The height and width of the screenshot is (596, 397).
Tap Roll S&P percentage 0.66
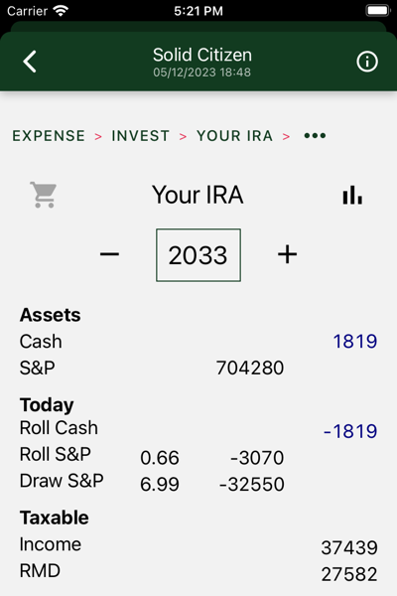pos(160,458)
